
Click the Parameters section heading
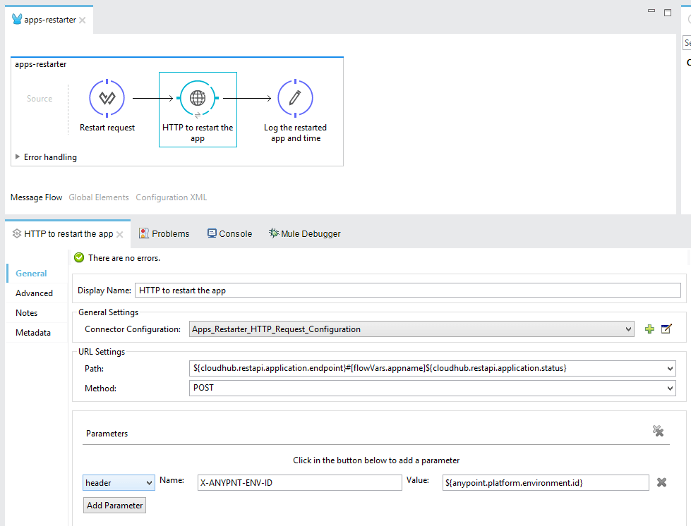pos(107,434)
